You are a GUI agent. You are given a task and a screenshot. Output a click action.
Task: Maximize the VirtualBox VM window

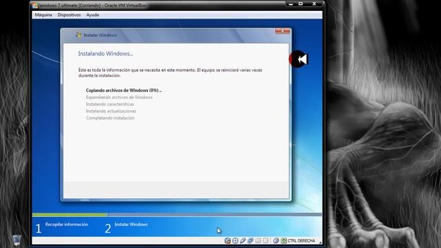point(300,4)
